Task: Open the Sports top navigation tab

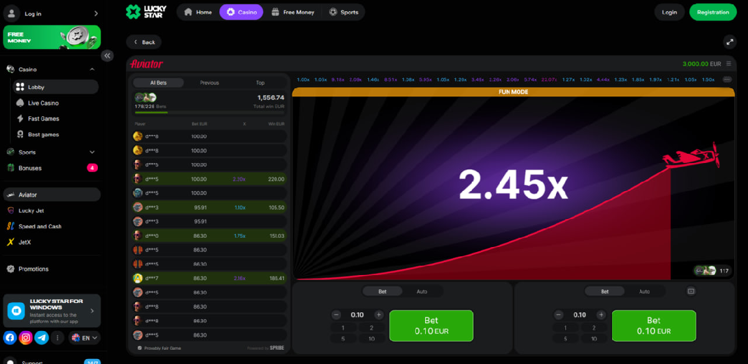Action: (343, 12)
